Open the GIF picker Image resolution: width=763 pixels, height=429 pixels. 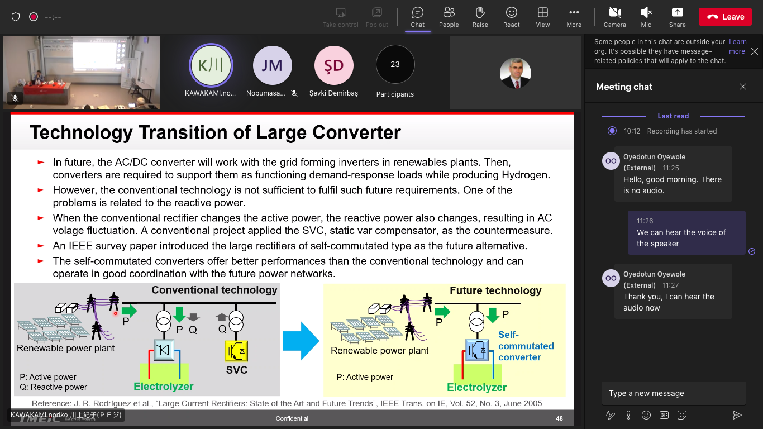coord(664,415)
